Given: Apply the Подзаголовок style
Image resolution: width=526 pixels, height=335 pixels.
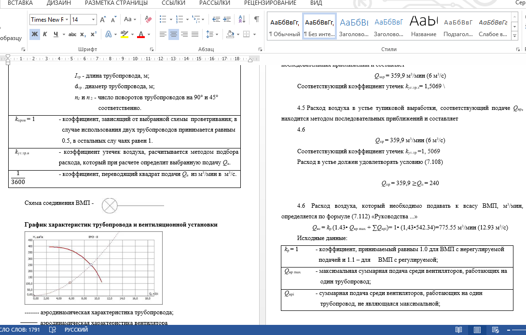Looking at the screenshot, I should click(x=458, y=27).
